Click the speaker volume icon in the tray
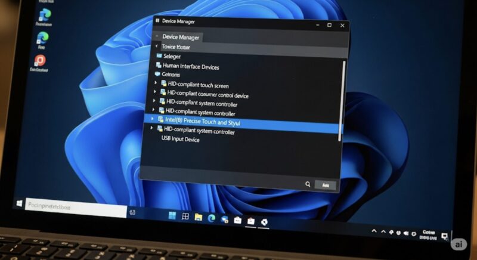Screen dimensions: 477x260 (406, 233)
